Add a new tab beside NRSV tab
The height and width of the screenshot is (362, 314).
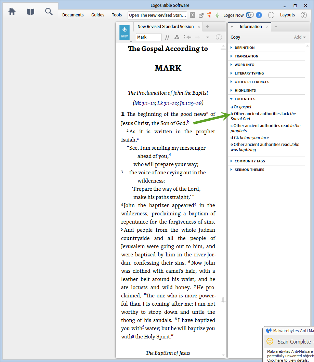208,27
